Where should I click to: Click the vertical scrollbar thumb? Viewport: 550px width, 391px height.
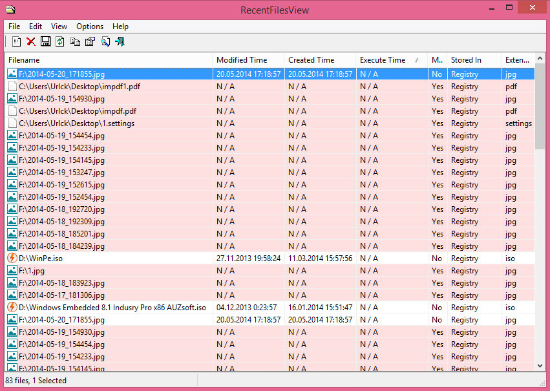tap(540, 106)
